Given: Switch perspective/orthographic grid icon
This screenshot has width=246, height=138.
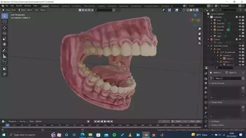Looking at the screenshot, I should [x=199, y=43].
